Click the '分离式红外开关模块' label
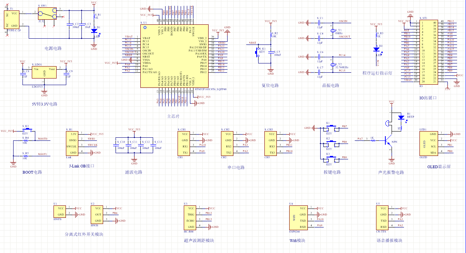 [x=84, y=234]
